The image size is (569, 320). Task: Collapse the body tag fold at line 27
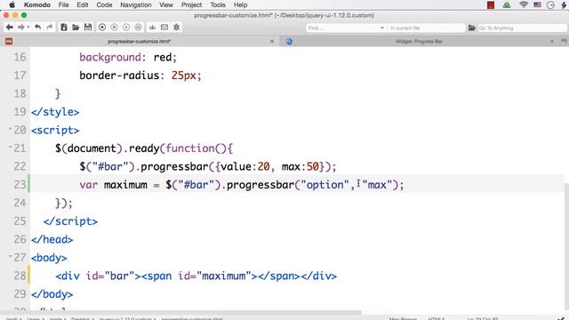10,256
